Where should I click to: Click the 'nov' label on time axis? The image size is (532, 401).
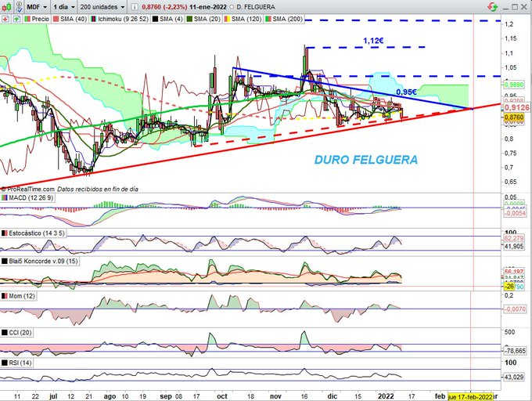click(275, 396)
